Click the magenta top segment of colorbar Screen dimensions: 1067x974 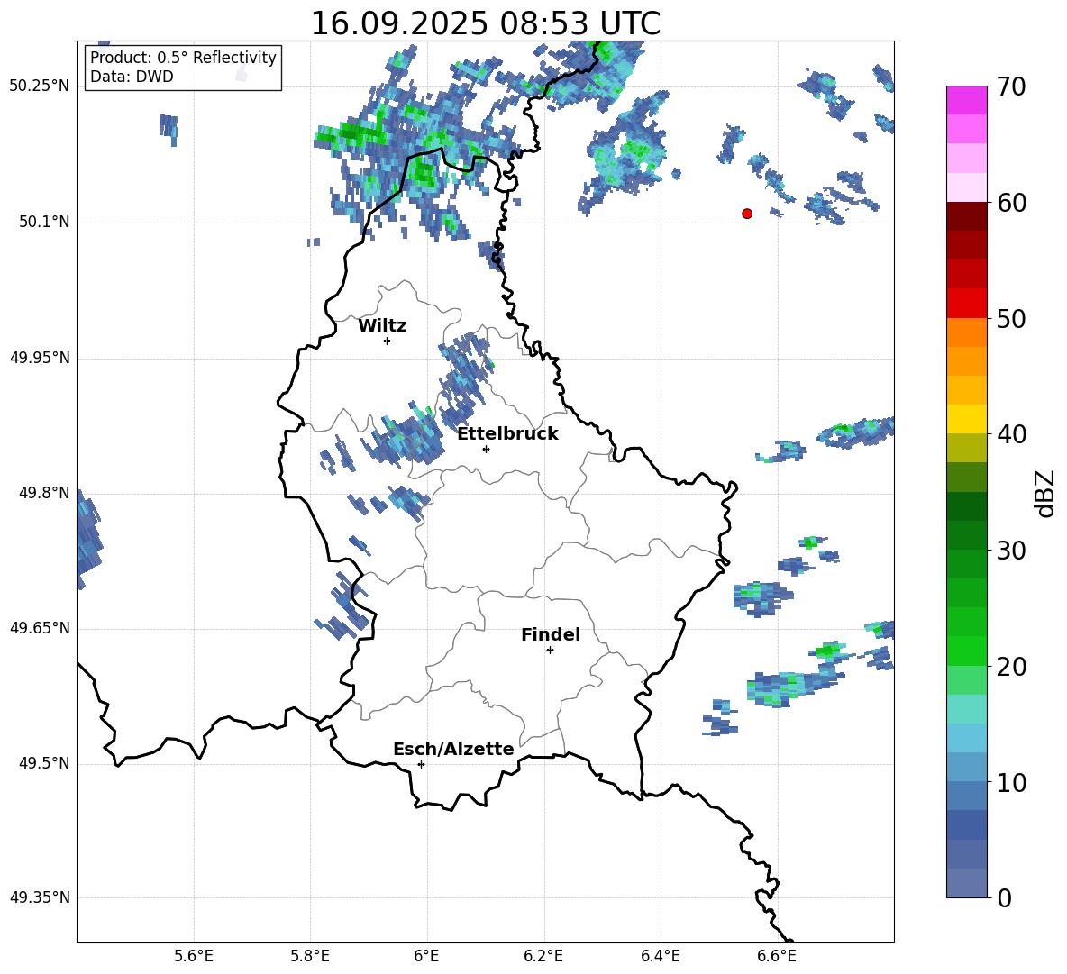(x=966, y=101)
